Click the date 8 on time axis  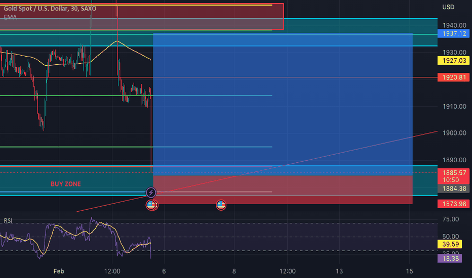pos(234,271)
